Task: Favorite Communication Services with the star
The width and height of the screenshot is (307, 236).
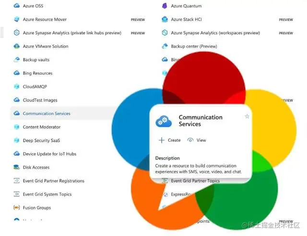Action: click(247, 116)
